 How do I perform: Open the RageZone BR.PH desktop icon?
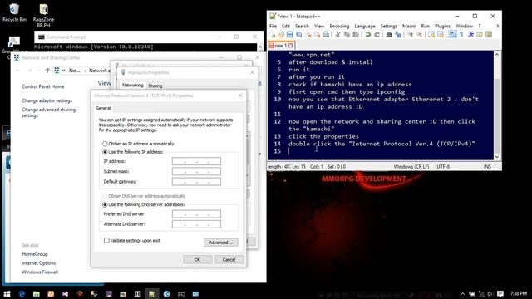pyautogui.click(x=43, y=15)
